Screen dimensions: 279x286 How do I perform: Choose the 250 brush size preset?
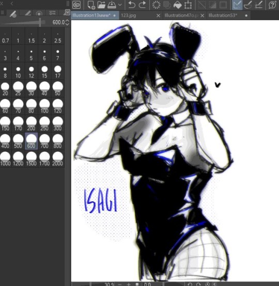tap(44, 124)
